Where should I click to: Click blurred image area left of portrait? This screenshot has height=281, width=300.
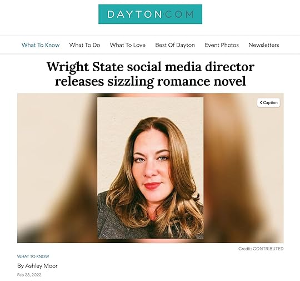pos(57,168)
